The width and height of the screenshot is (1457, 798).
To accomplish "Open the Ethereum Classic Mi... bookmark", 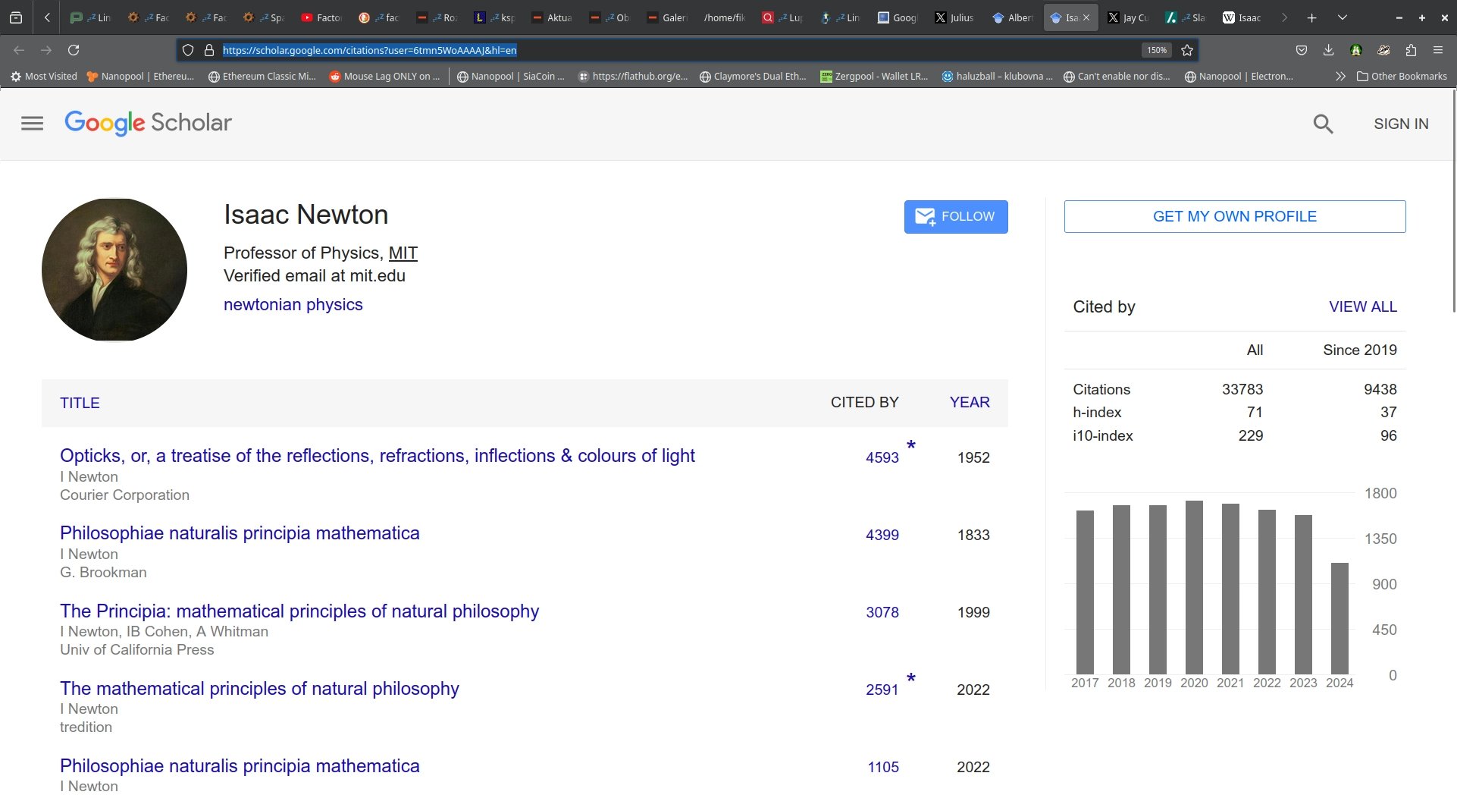I will pos(262,76).
